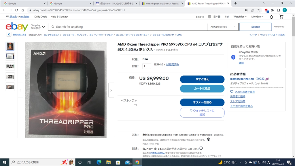Open the eBay notifications bell
This screenshot has width=295, height=166.
pyautogui.click(x=271, y=17)
